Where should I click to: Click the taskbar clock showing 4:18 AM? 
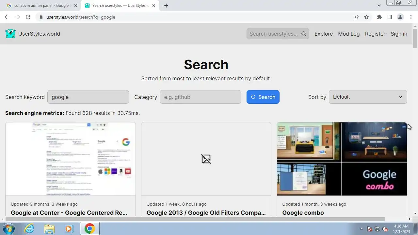click(402, 229)
